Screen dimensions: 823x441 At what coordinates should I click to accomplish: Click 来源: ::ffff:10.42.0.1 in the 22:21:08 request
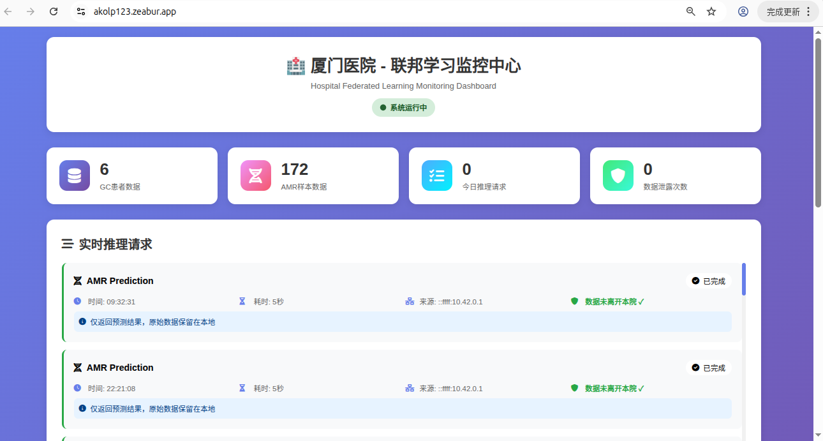[x=451, y=388]
